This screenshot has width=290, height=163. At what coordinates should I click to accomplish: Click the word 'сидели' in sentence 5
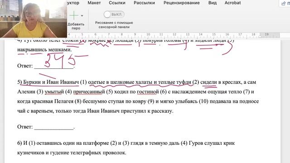[x=208, y=82]
